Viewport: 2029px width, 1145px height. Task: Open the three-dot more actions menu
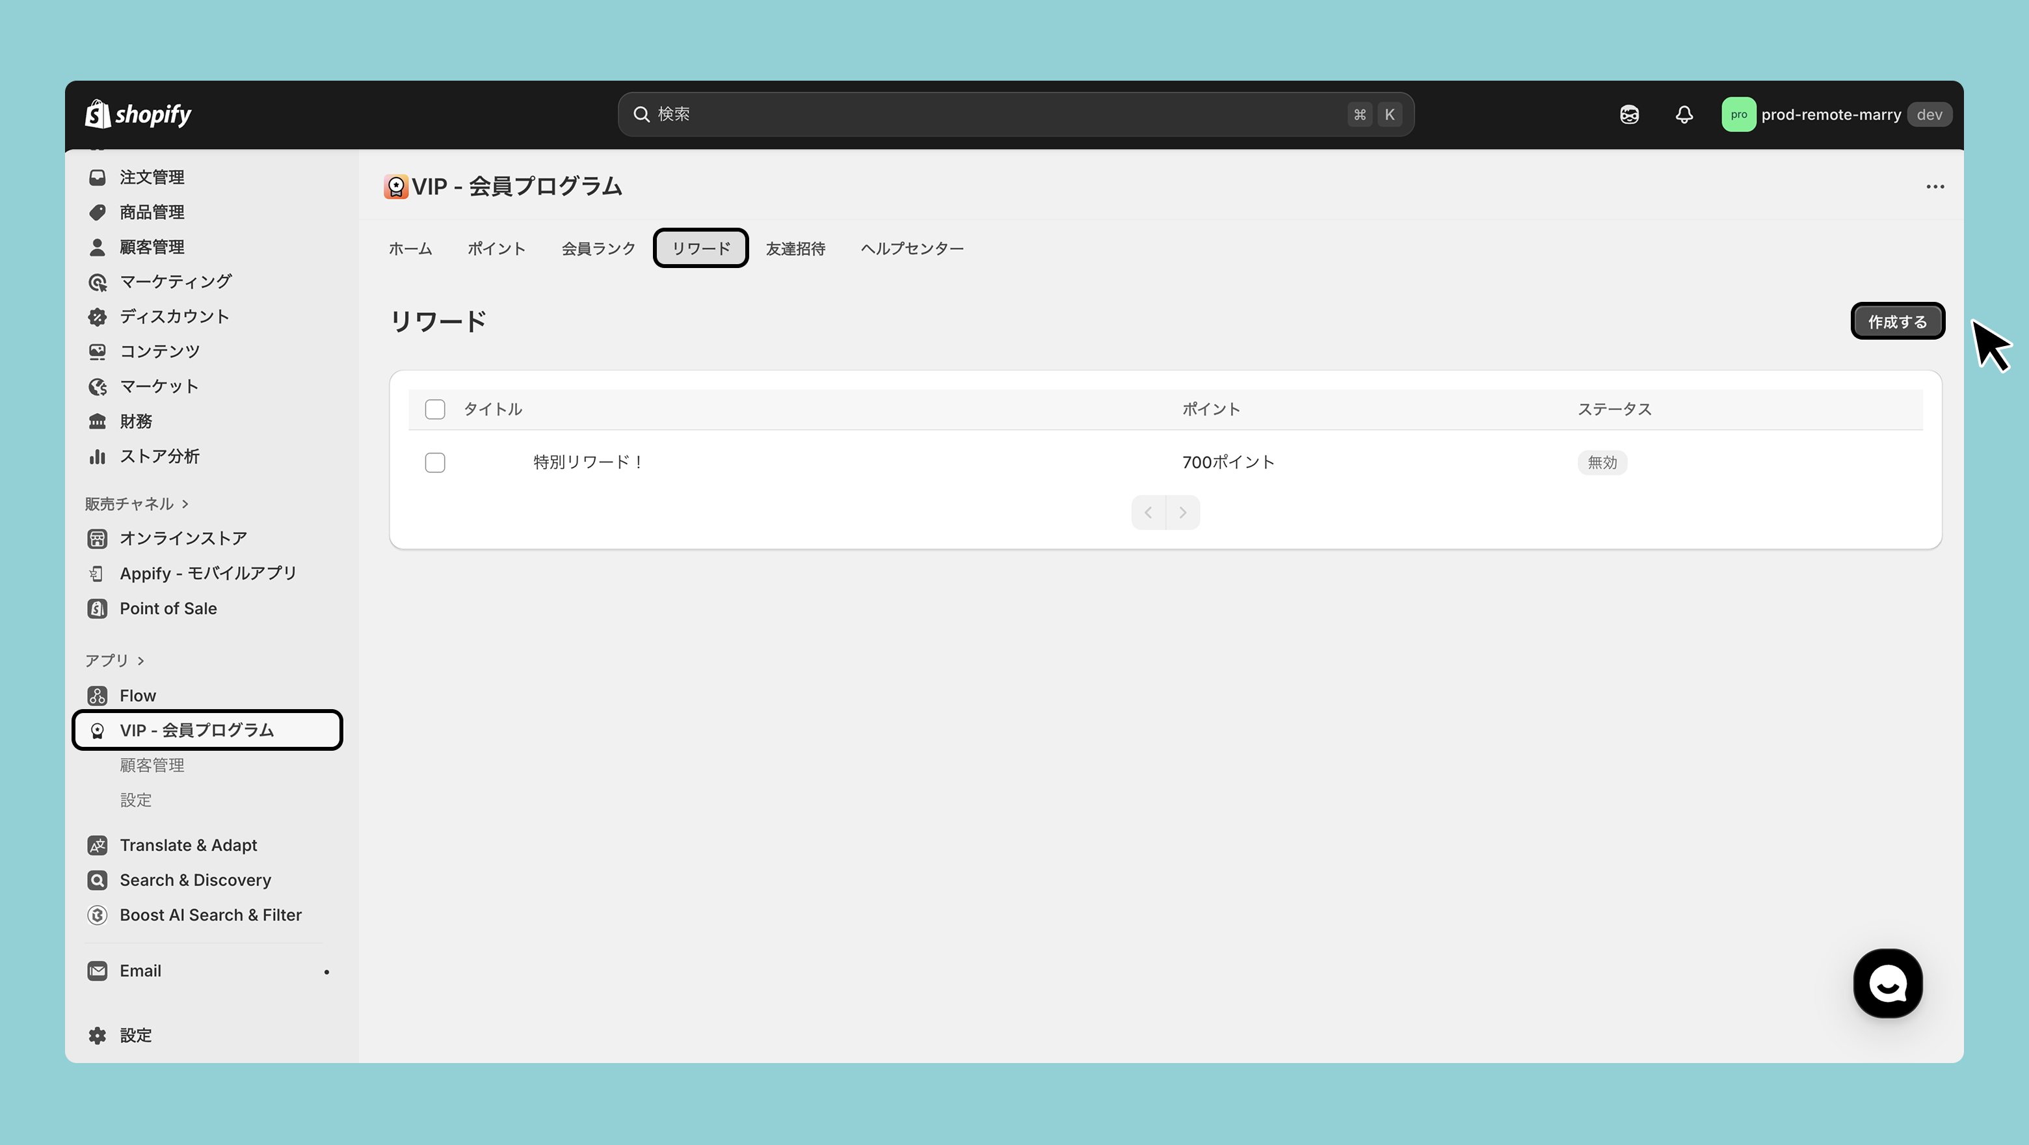pyautogui.click(x=1935, y=187)
